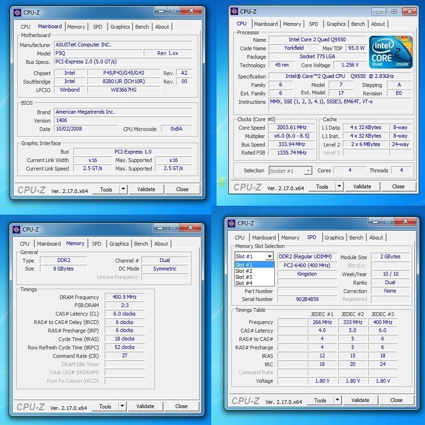
Task: Choose Slot #2 from the memory slot list
Action: click(254, 271)
